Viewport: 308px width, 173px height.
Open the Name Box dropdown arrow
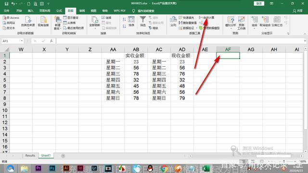[x=22, y=41]
